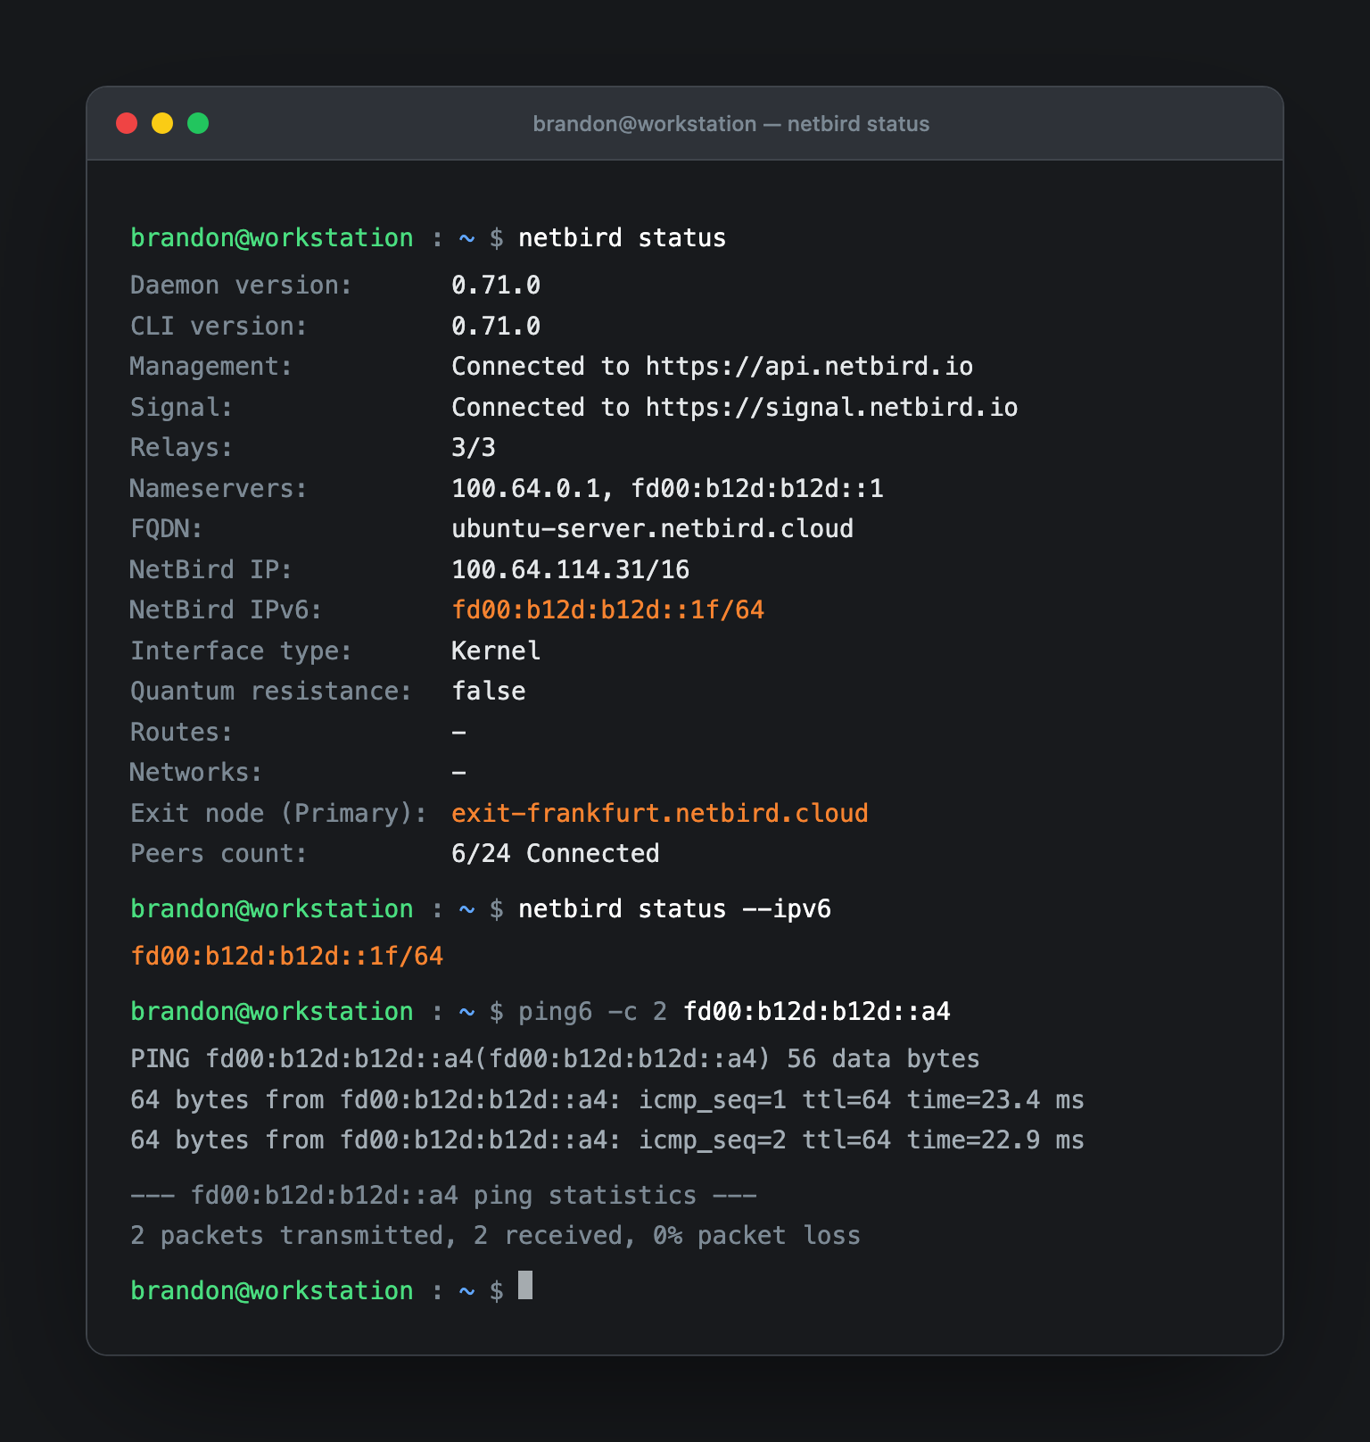Click the 'PING ... 56 data bytes' line

(x=555, y=1059)
